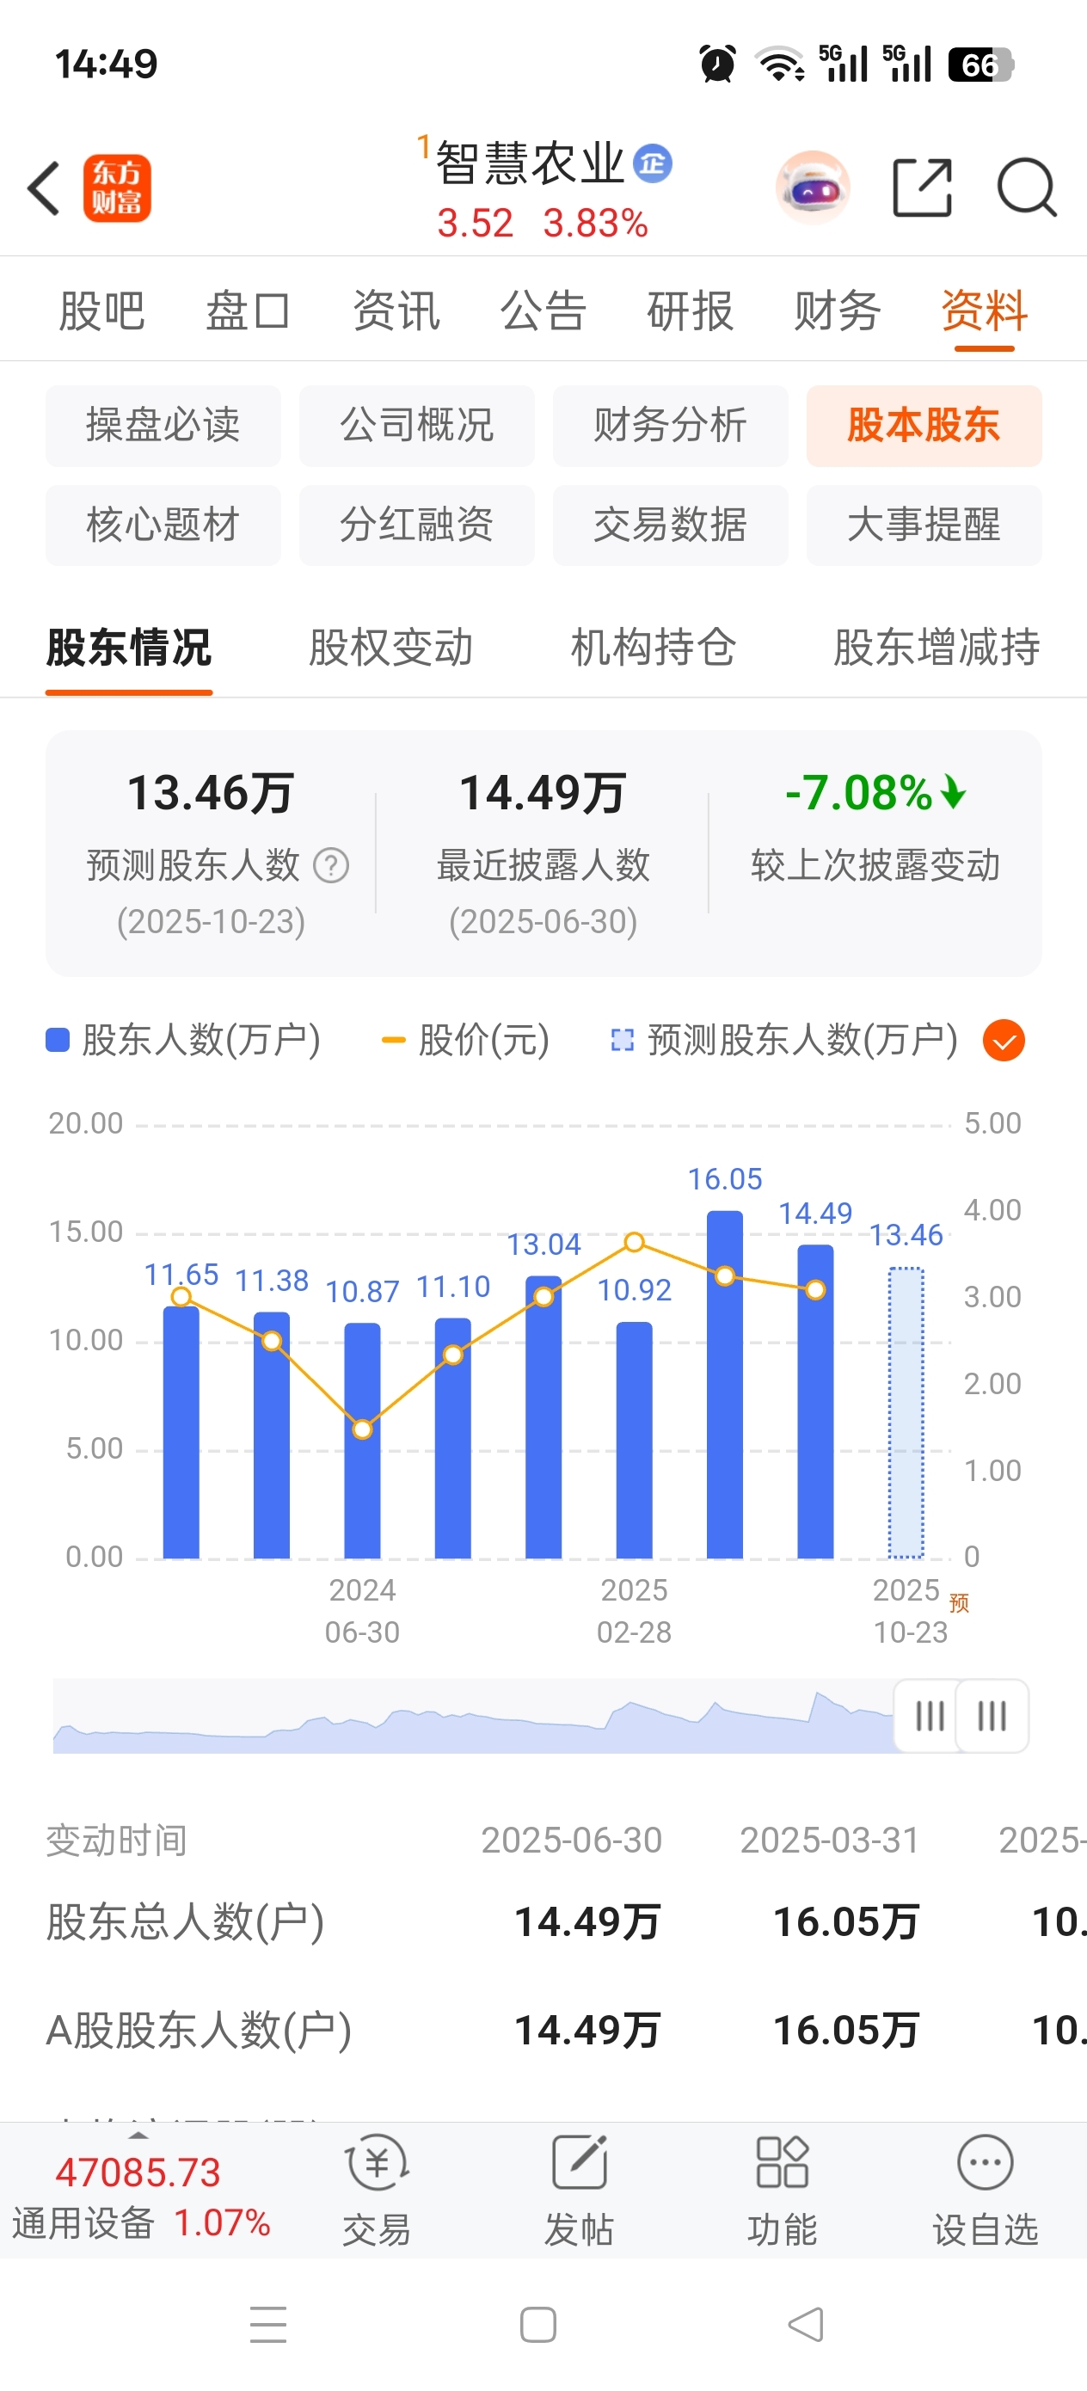The width and height of the screenshot is (1087, 2391).
Task: Switch to 股权变动 sub-tab
Action: point(390,647)
